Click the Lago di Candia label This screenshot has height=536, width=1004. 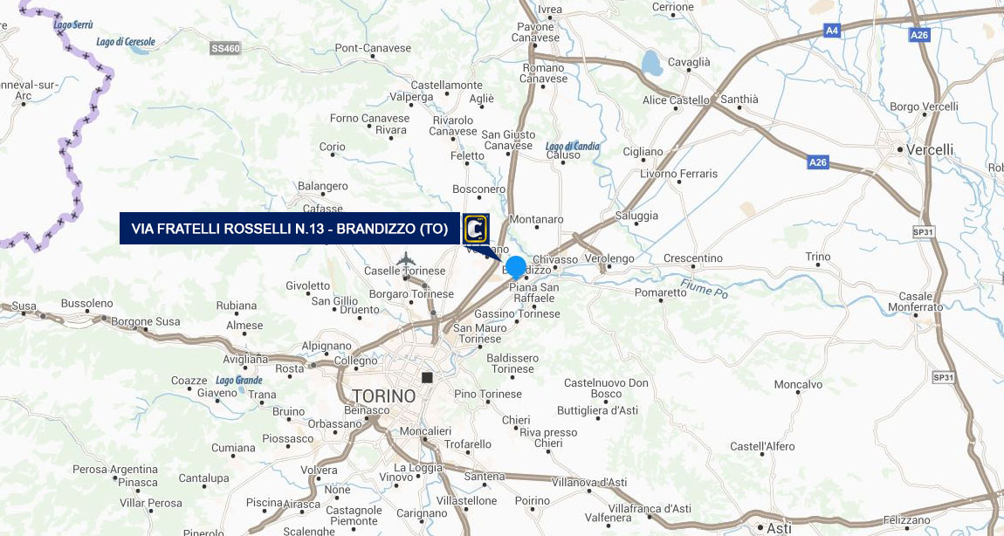coord(573,146)
